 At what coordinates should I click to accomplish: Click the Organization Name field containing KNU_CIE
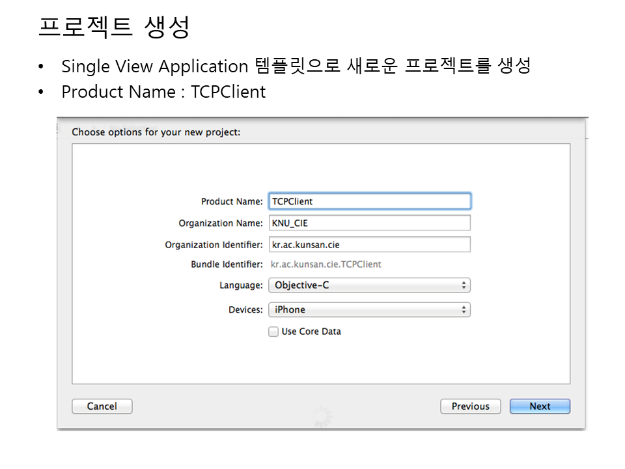[369, 223]
